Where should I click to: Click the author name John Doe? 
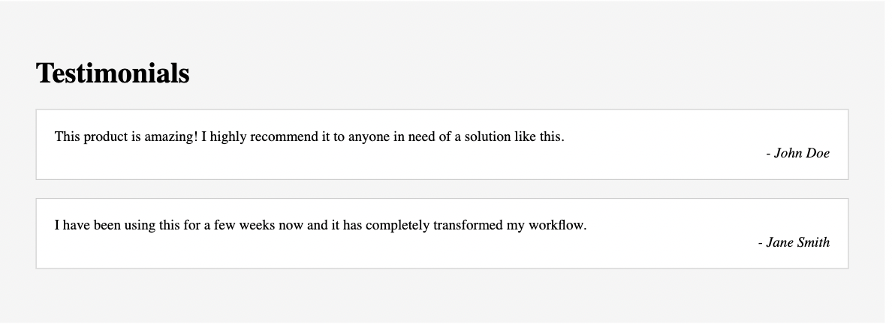[x=802, y=153]
